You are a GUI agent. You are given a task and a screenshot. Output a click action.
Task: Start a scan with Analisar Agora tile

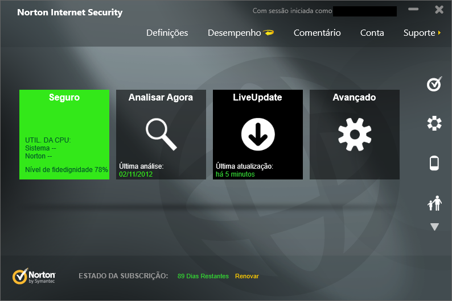tap(161, 135)
